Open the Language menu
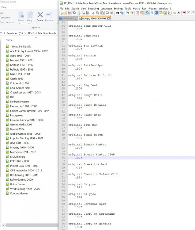 106,9
